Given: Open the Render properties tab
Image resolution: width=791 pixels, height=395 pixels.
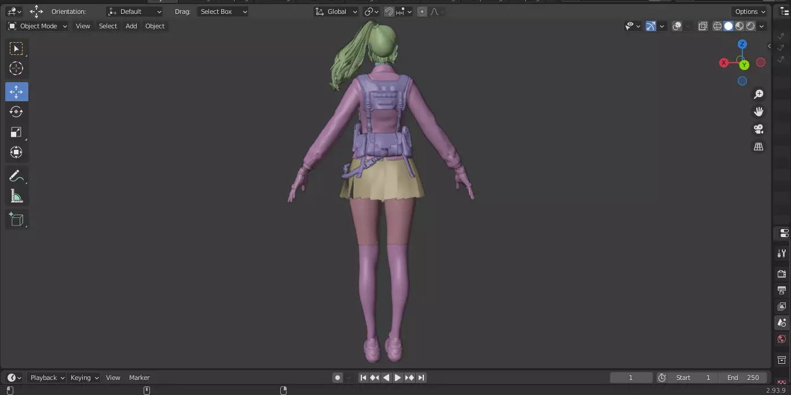Looking at the screenshot, I should pyautogui.click(x=782, y=274).
